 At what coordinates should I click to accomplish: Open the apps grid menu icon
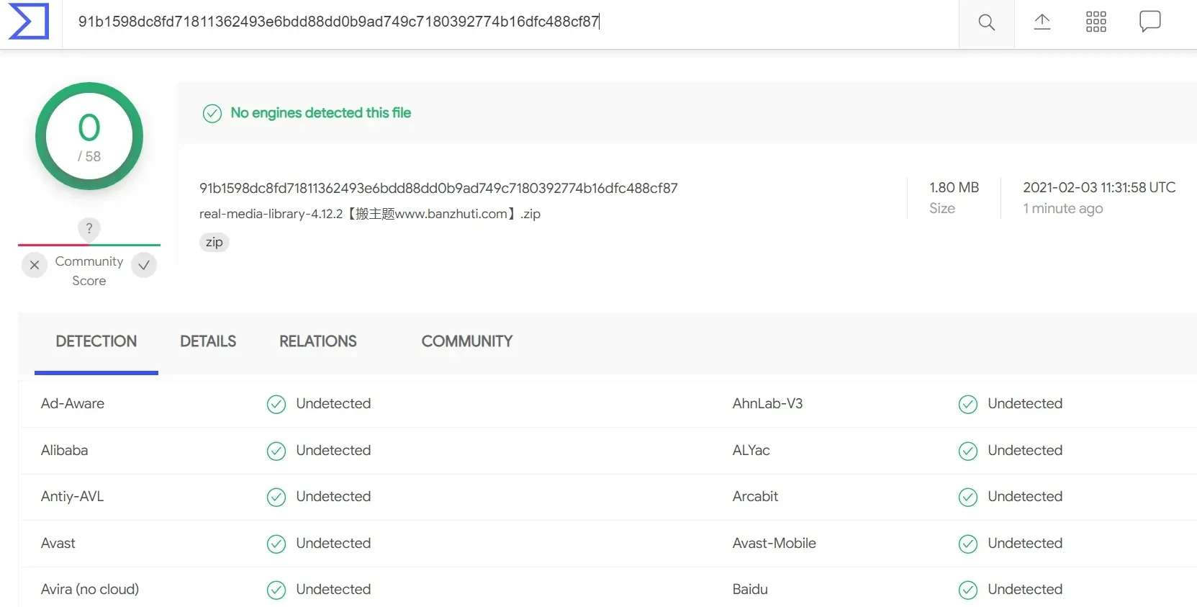coord(1096,22)
